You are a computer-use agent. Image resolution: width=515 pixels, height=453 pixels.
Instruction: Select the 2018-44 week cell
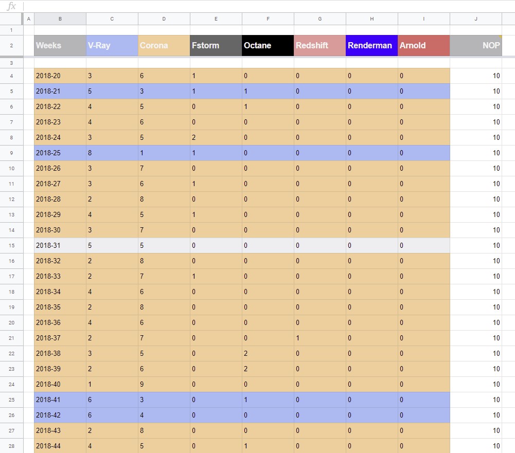point(60,446)
